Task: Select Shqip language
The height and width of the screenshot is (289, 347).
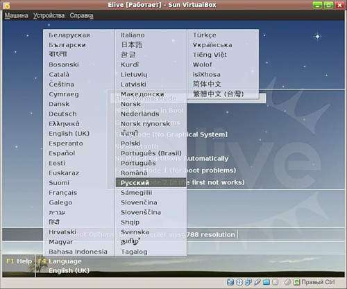Action: 130,222
